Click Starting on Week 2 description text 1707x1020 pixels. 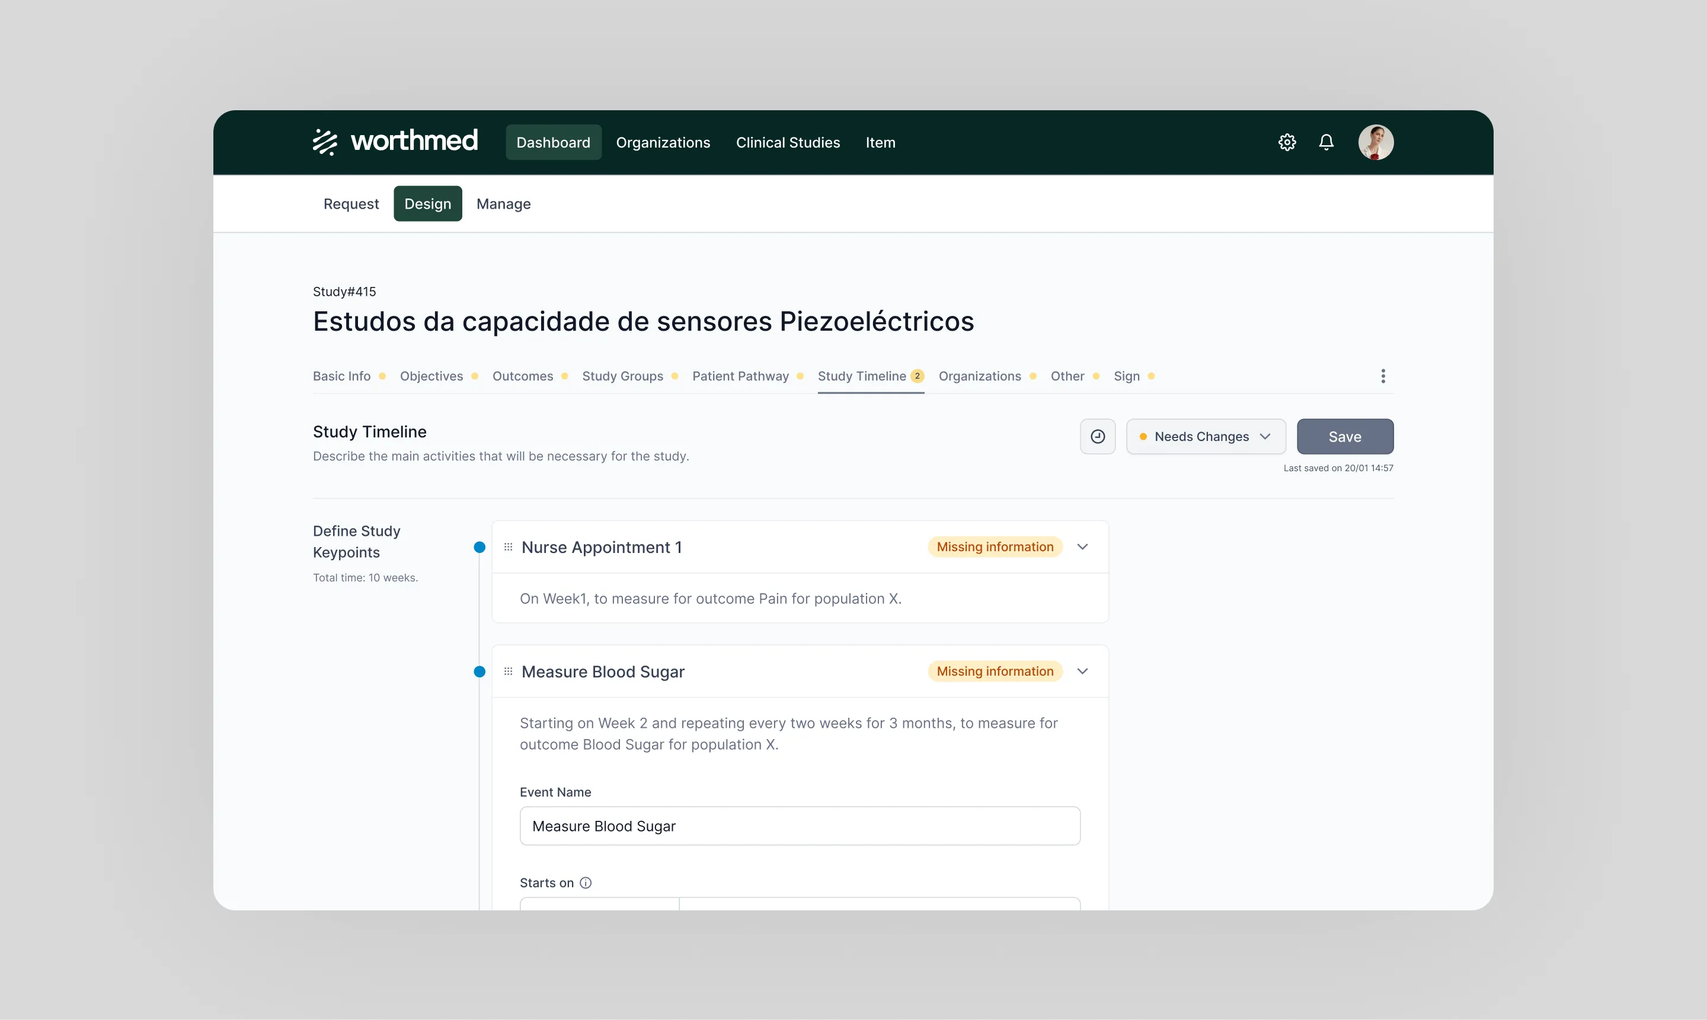click(x=789, y=733)
